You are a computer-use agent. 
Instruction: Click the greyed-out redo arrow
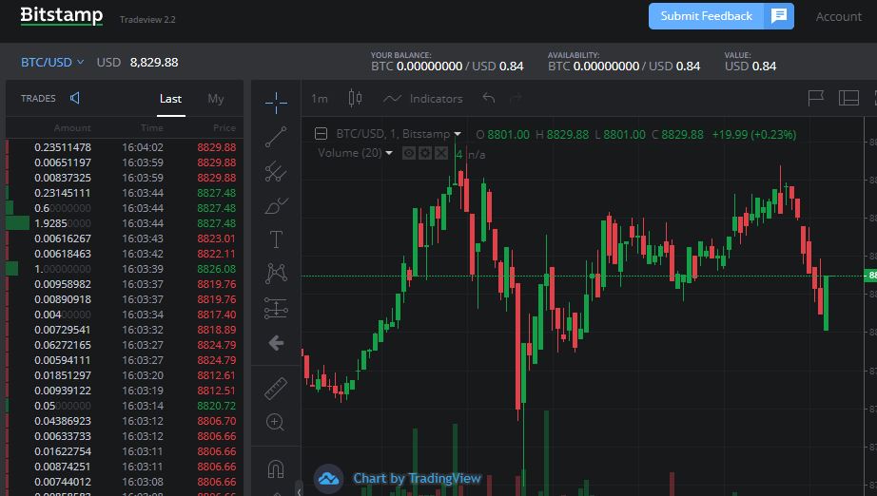[x=516, y=98]
